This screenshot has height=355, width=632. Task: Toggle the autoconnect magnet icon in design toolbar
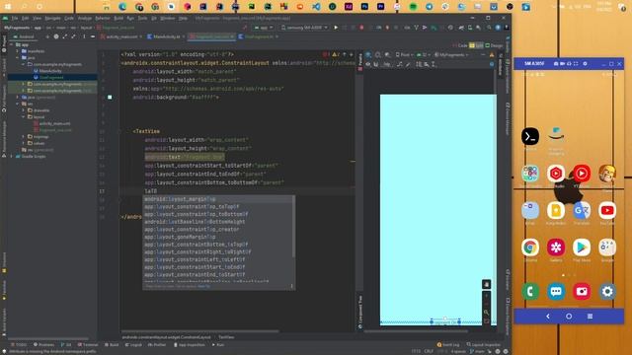(376, 64)
